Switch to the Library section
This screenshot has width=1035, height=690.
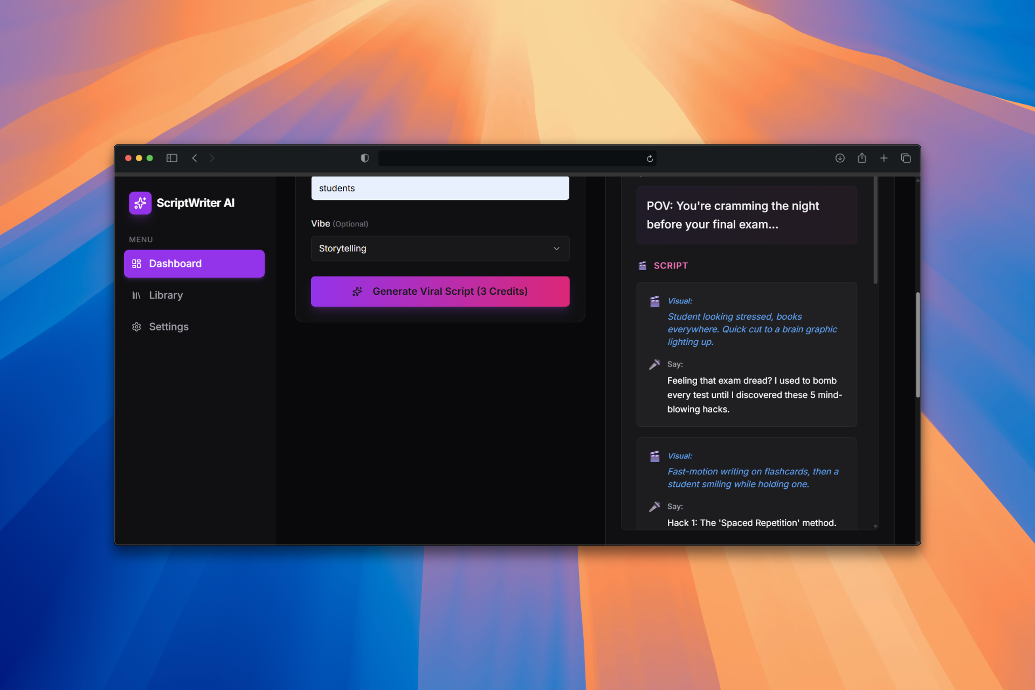point(165,295)
